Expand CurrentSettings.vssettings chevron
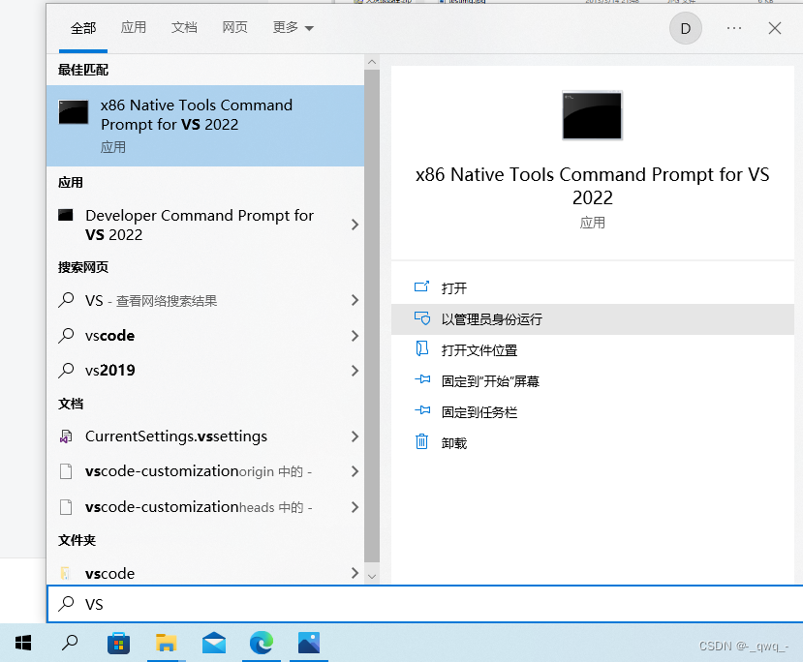The image size is (803, 662). point(355,436)
